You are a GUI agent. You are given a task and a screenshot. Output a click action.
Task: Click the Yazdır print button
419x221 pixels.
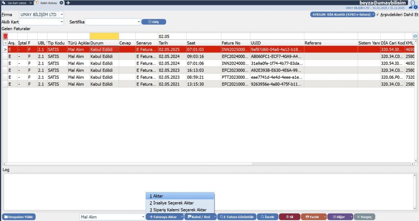click(x=312, y=217)
